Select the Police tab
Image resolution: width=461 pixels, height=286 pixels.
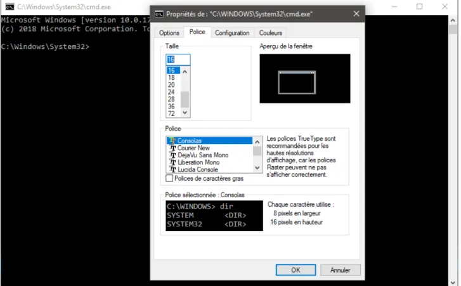pos(197,32)
